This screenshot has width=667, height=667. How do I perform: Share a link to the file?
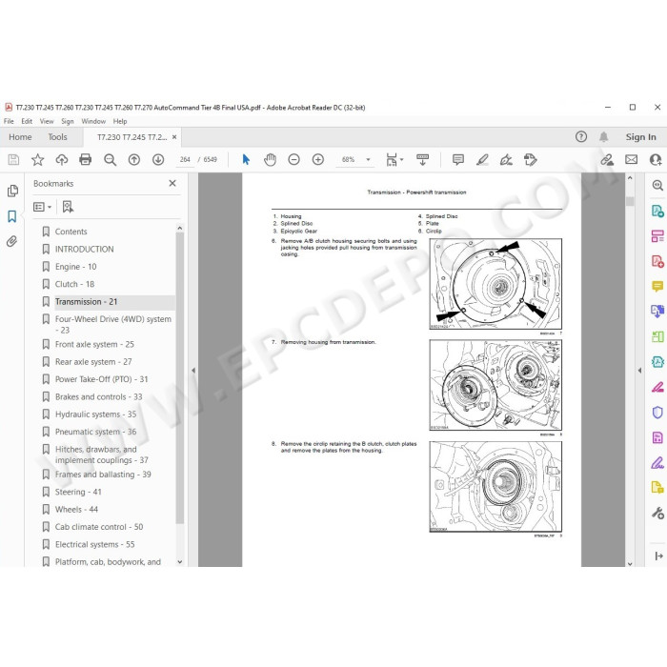pyautogui.click(x=607, y=159)
